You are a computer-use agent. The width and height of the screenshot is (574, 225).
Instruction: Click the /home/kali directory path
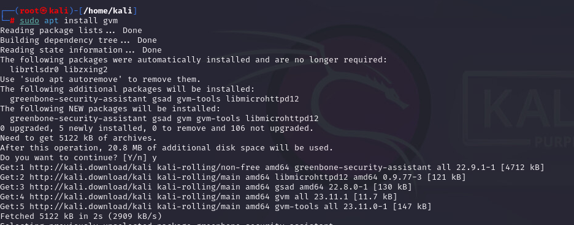pos(109,11)
